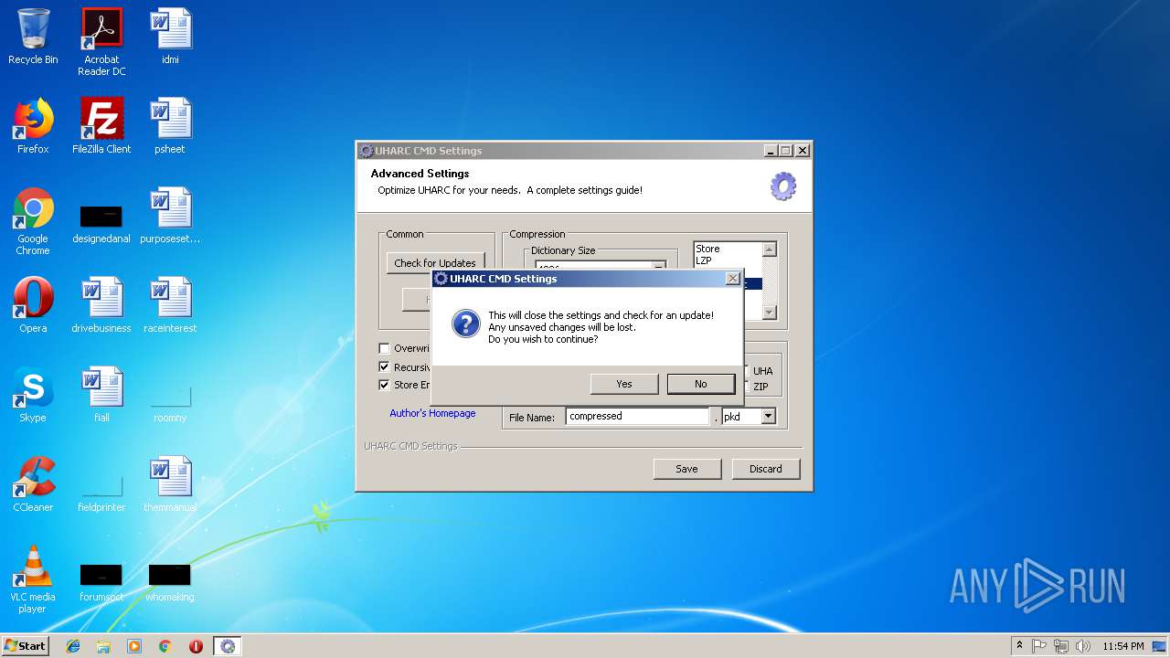
Task: Select the idmi Word document
Action: click(170, 37)
